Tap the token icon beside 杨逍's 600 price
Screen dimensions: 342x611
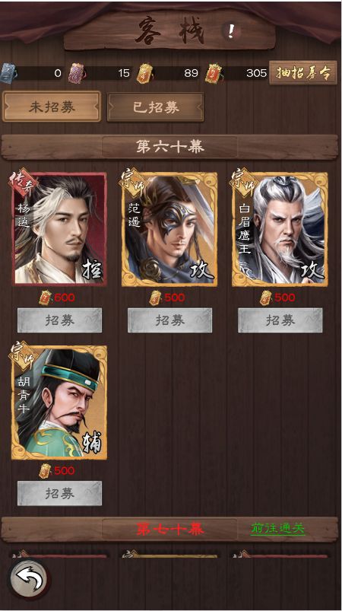(x=45, y=298)
